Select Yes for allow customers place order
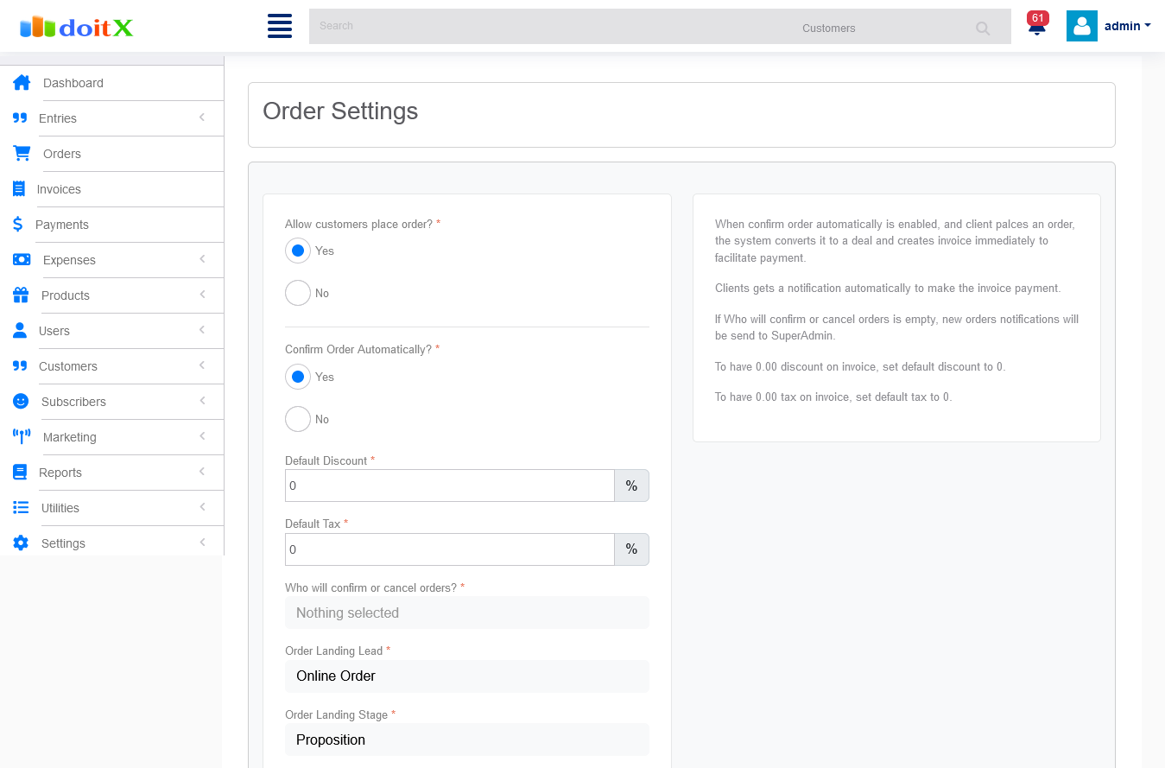 298,251
